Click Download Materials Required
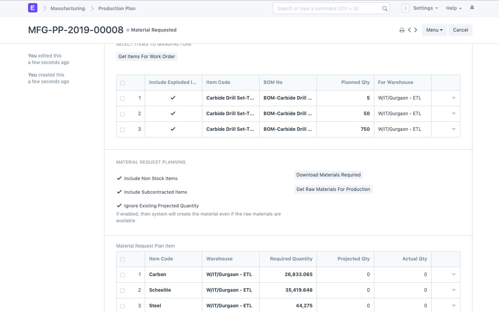 [x=328, y=175]
